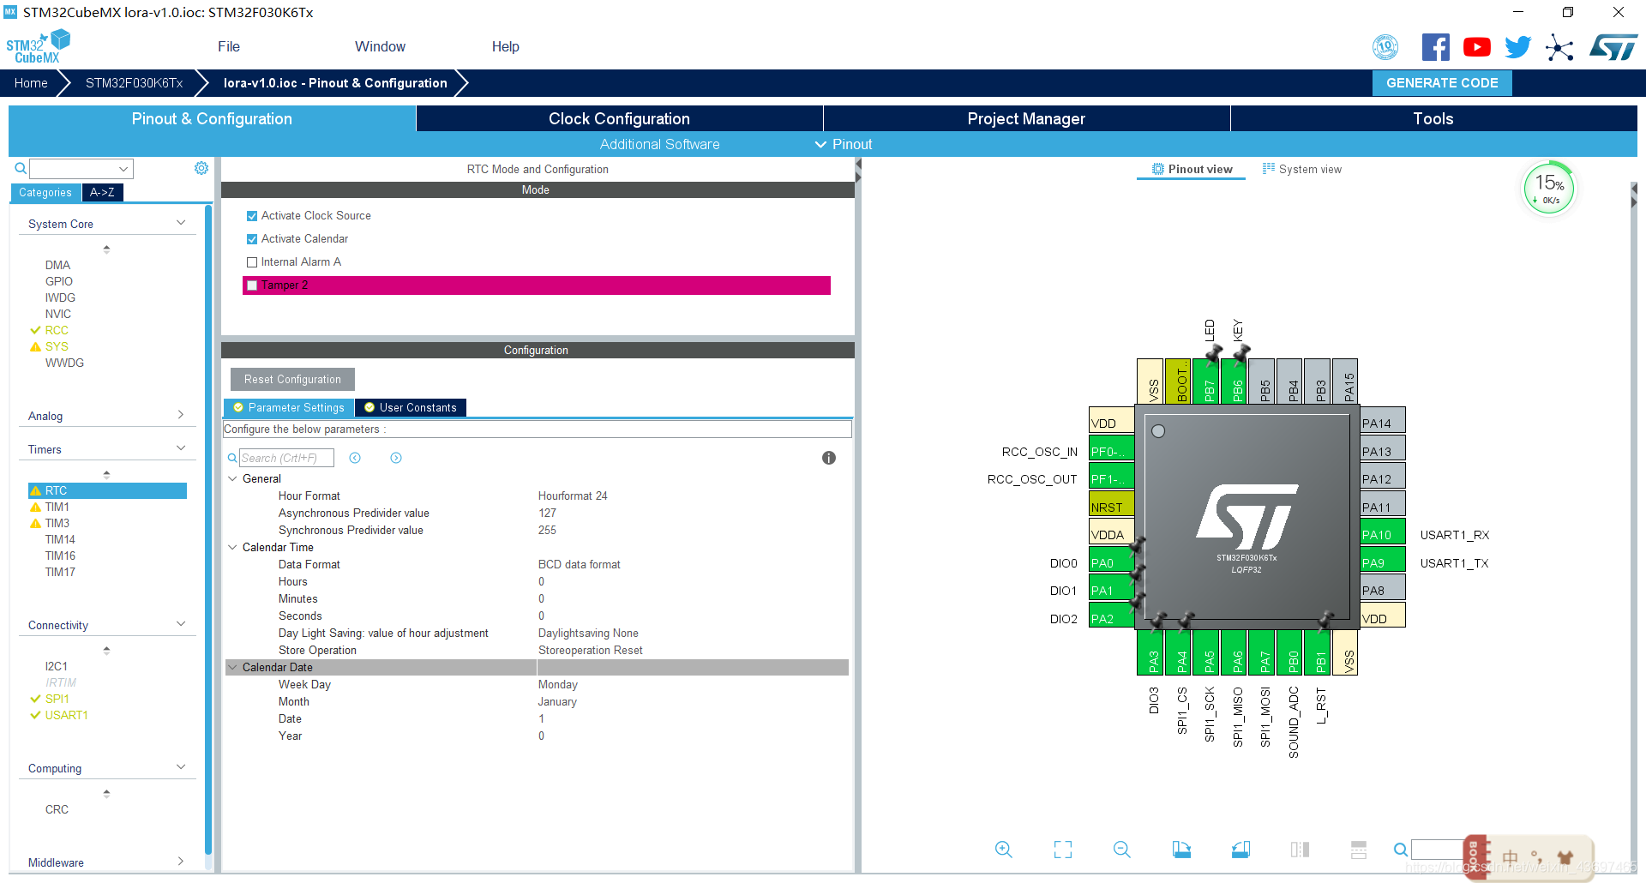Click Reset Configuration button

pyautogui.click(x=292, y=379)
